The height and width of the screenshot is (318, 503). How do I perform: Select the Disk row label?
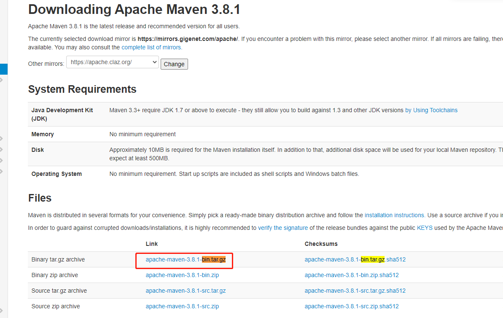pos(38,150)
